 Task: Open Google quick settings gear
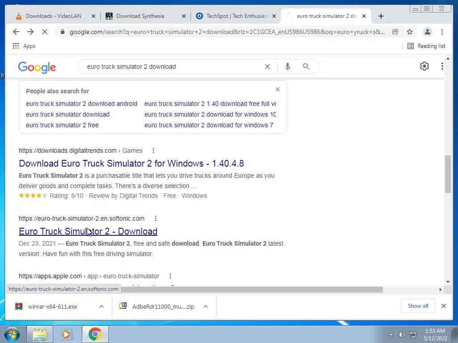424,66
